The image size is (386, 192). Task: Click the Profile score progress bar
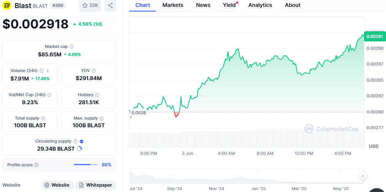click(86, 165)
